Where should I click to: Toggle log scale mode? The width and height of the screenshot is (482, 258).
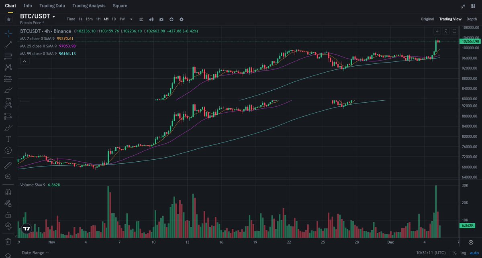[x=462, y=253]
